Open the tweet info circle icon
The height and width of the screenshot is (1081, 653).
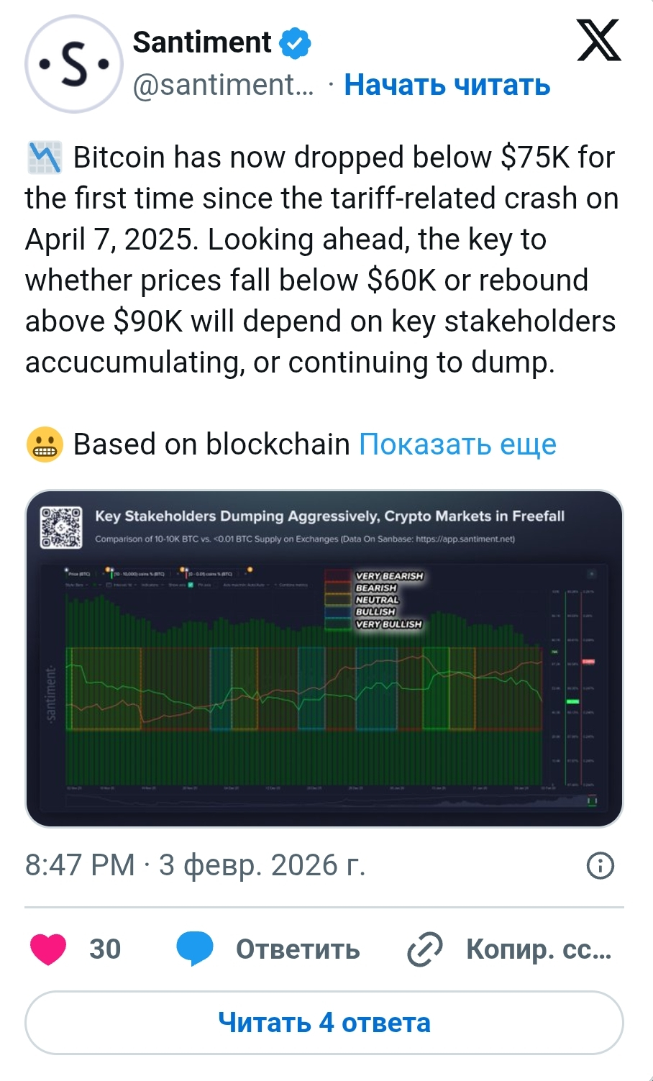pyautogui.click(x=601, y=865)
